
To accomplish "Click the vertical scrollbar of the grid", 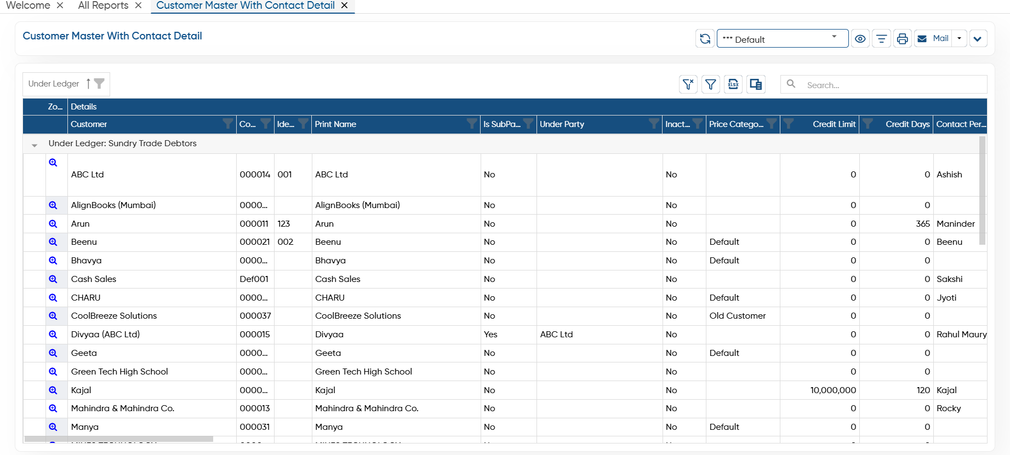I will pos(982,191).
